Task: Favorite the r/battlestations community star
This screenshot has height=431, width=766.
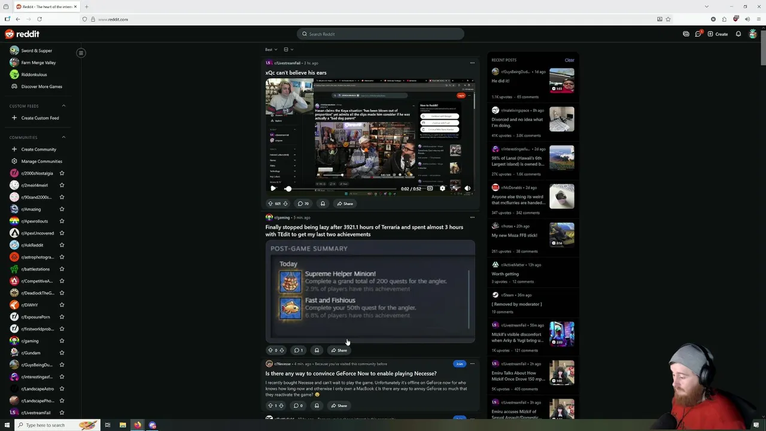Action: (x=62, y=269)
